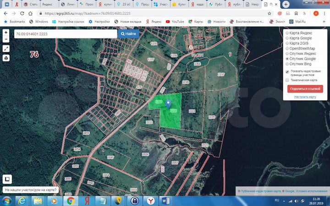Open Yandex Browser from the taskbar
330x206 pixels.
pyautogui.click(x=150, y=201)
